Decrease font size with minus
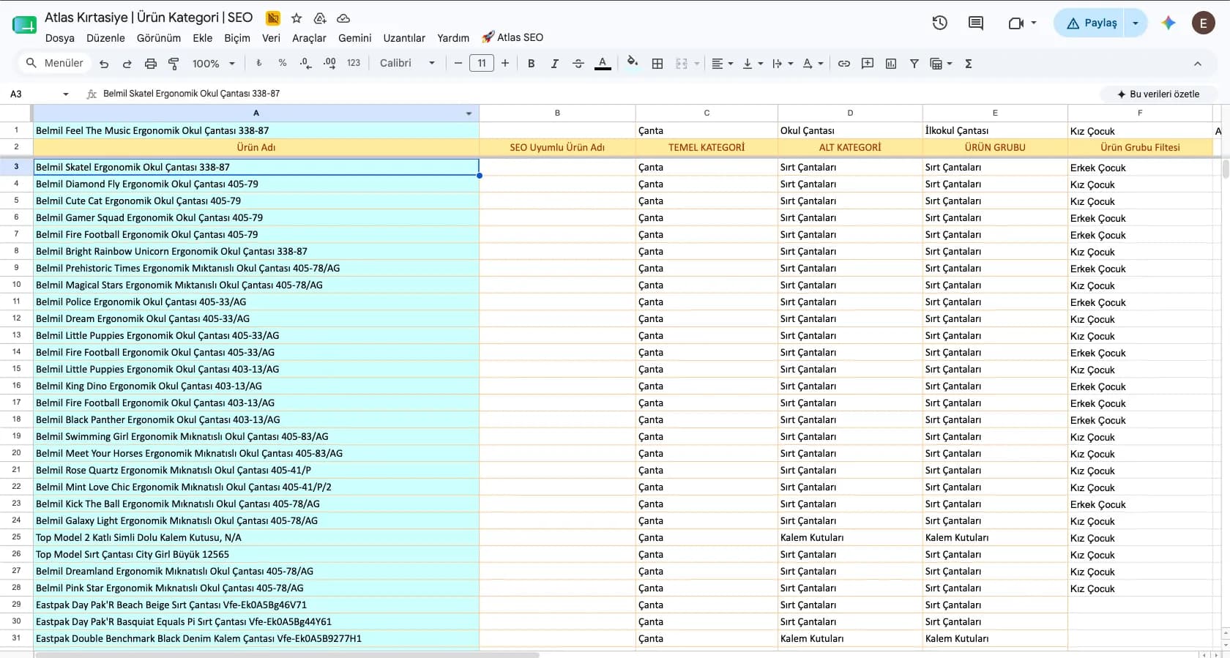The image size is (1230, 658). 458,64
